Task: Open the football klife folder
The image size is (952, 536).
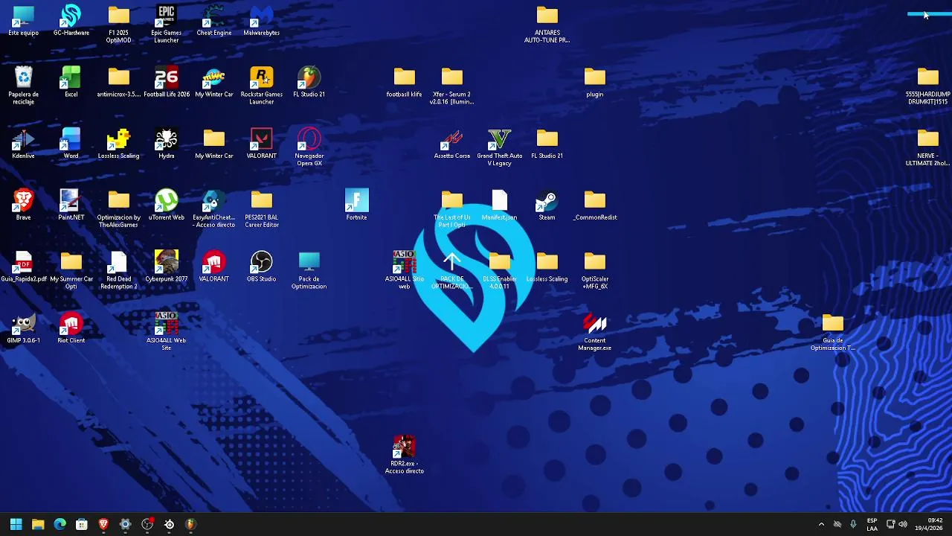Action: (404, 82)
